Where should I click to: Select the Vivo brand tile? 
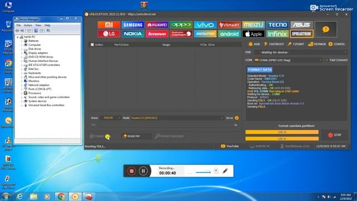(x=205, y=25)
